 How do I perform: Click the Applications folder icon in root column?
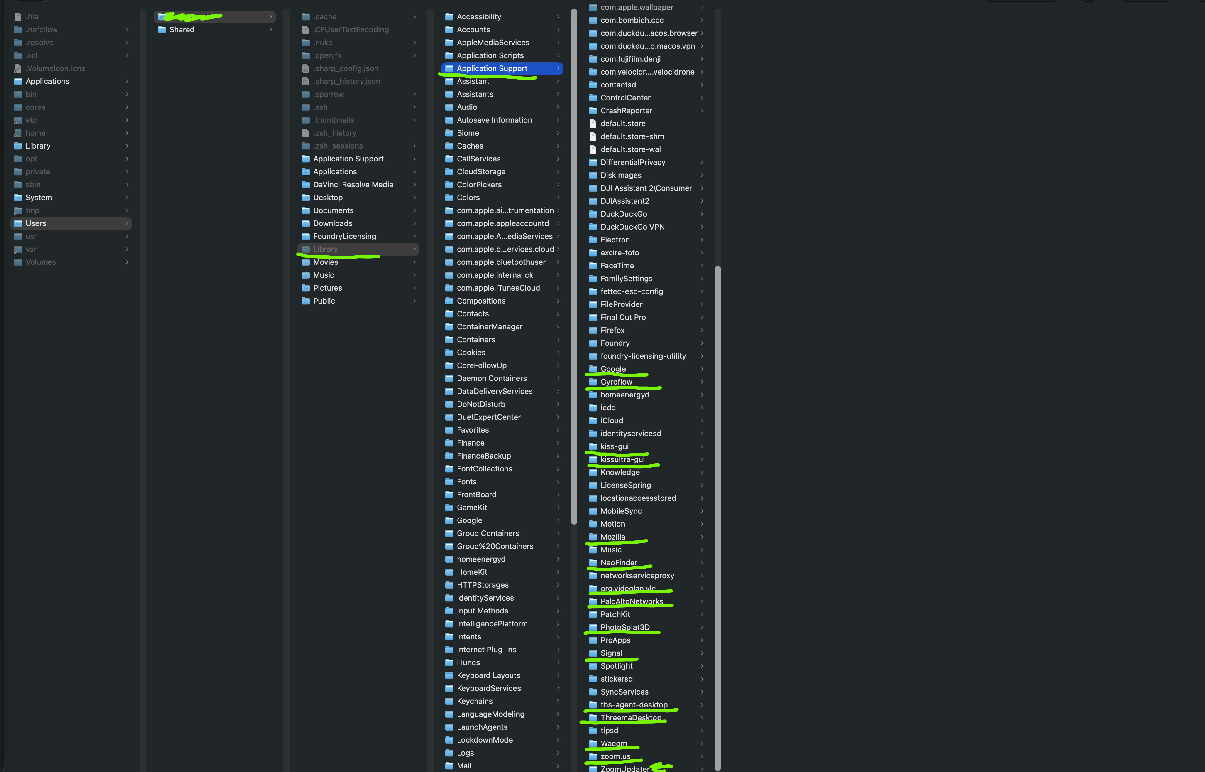[x=18, y=81]
